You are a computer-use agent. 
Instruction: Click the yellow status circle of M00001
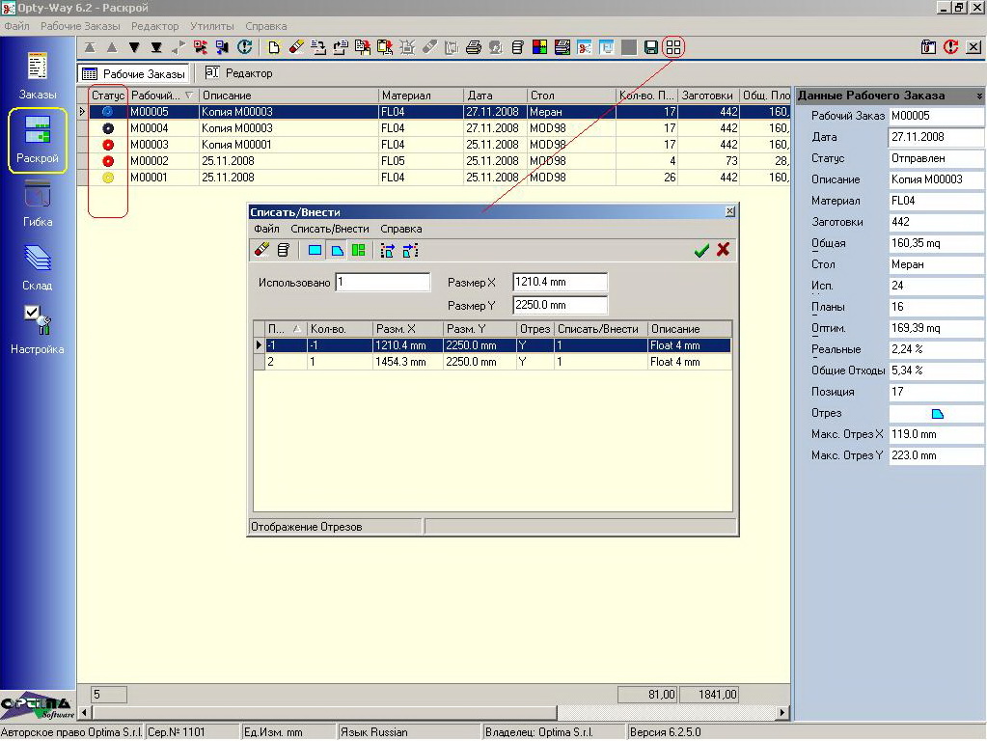pyautogui.click(x=108, y=178)
